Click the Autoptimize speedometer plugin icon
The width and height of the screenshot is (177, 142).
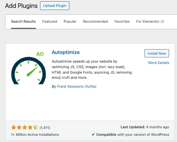(29, 68)
